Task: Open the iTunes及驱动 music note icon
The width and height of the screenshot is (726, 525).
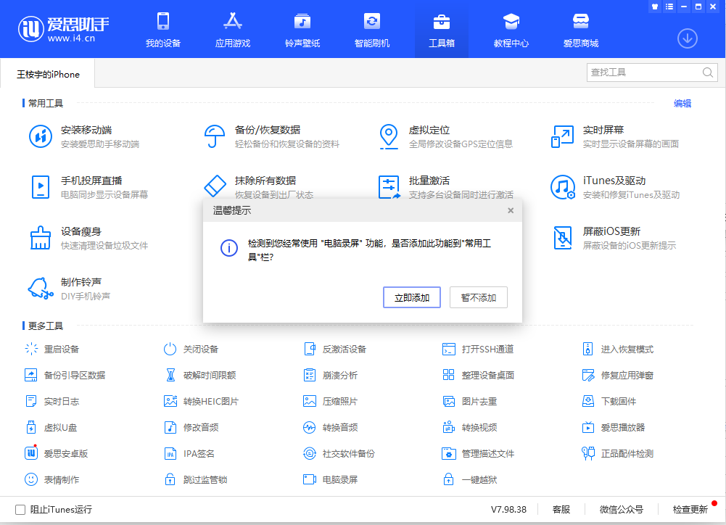Action: tap(563, 187)
